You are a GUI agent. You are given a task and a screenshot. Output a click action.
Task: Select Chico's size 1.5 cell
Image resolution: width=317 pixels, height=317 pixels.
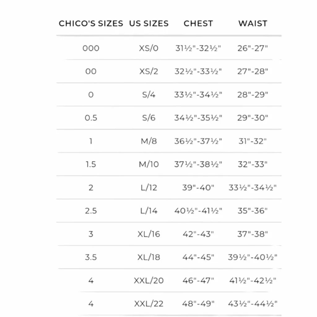91,164
